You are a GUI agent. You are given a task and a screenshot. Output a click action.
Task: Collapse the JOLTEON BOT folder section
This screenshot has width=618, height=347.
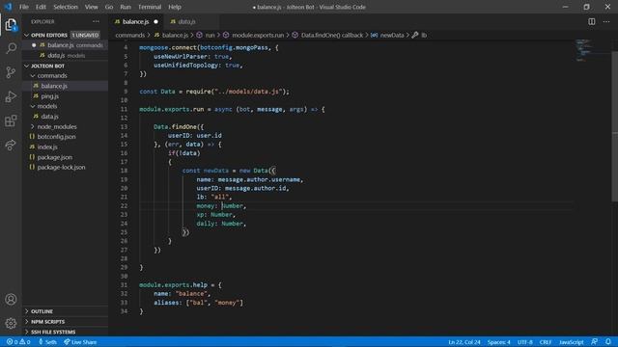pos(27,66)
